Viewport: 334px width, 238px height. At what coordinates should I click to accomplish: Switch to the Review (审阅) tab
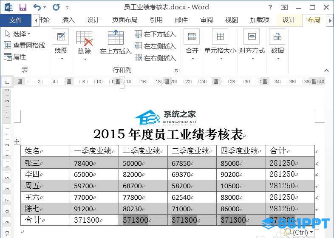[207, 20]
